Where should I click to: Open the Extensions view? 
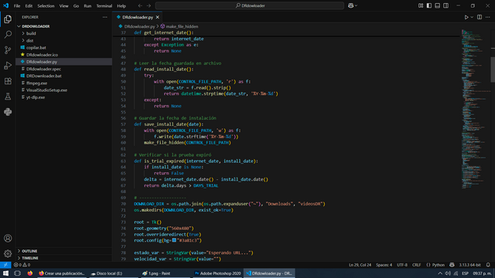coord(8,81)
